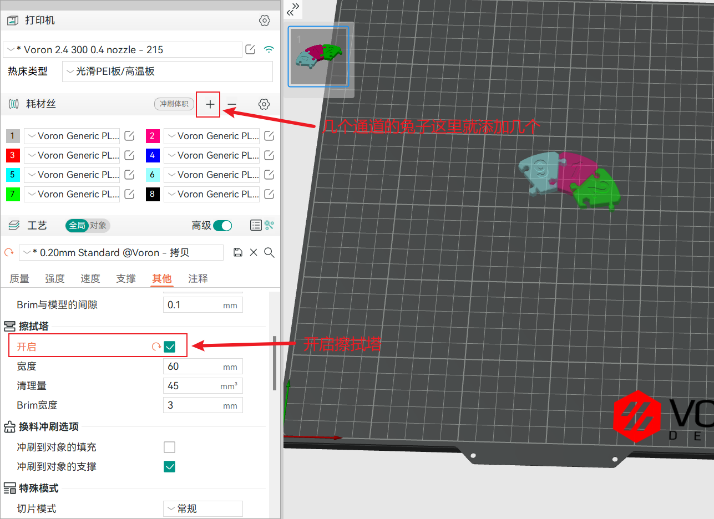Screen dimensions: 714x519
Task: Pick the cyan color swatch of filament 5
Action: pyautogui.click(x=13, y=175)
